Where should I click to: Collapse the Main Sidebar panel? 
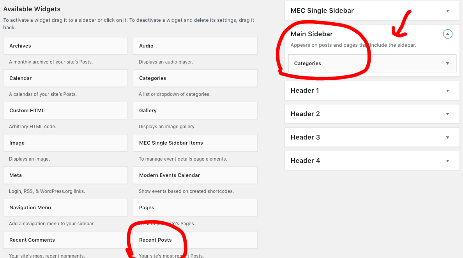coord(447,34)
